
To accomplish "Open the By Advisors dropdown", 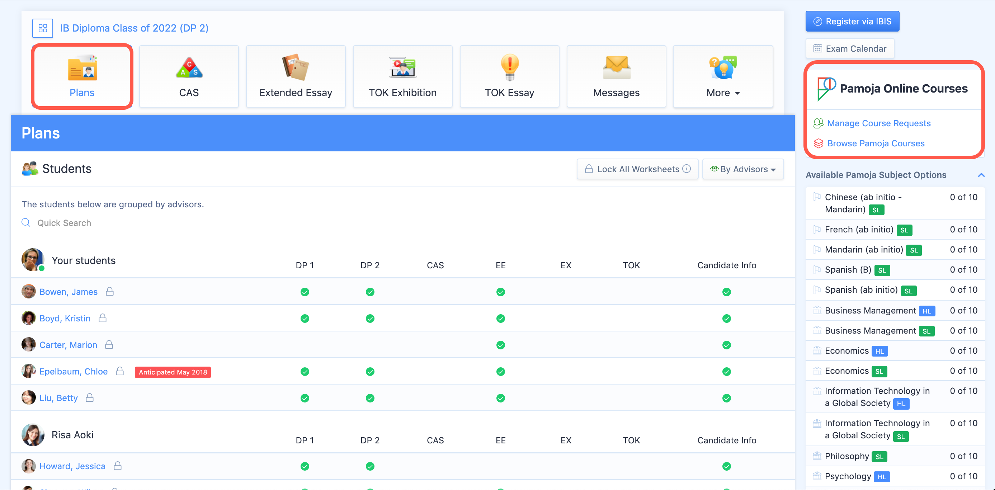I will (x=743, y=169).
